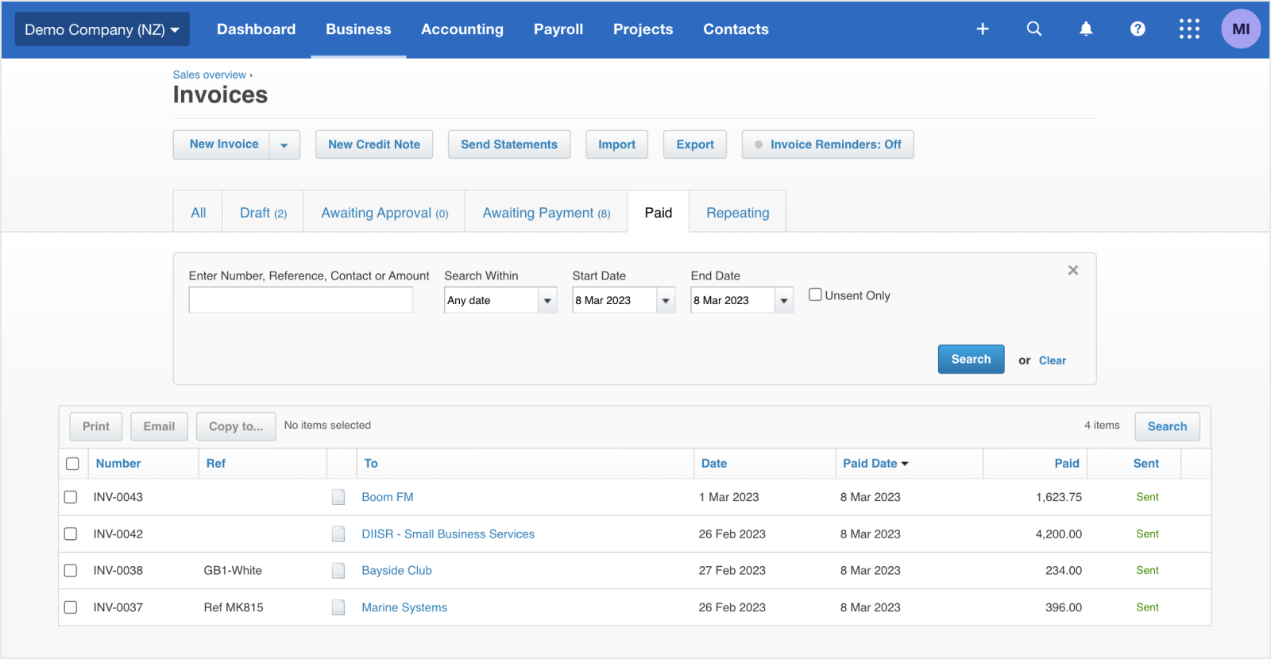
Task: Click the Sales overview breadcrumb link
Action: click(x=210, y=75)
